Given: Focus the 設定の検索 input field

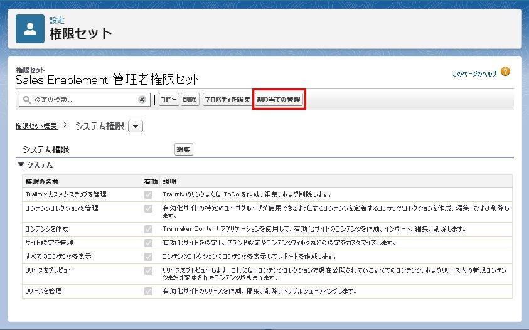Looking at the screenshot, I should coord(84,100).
